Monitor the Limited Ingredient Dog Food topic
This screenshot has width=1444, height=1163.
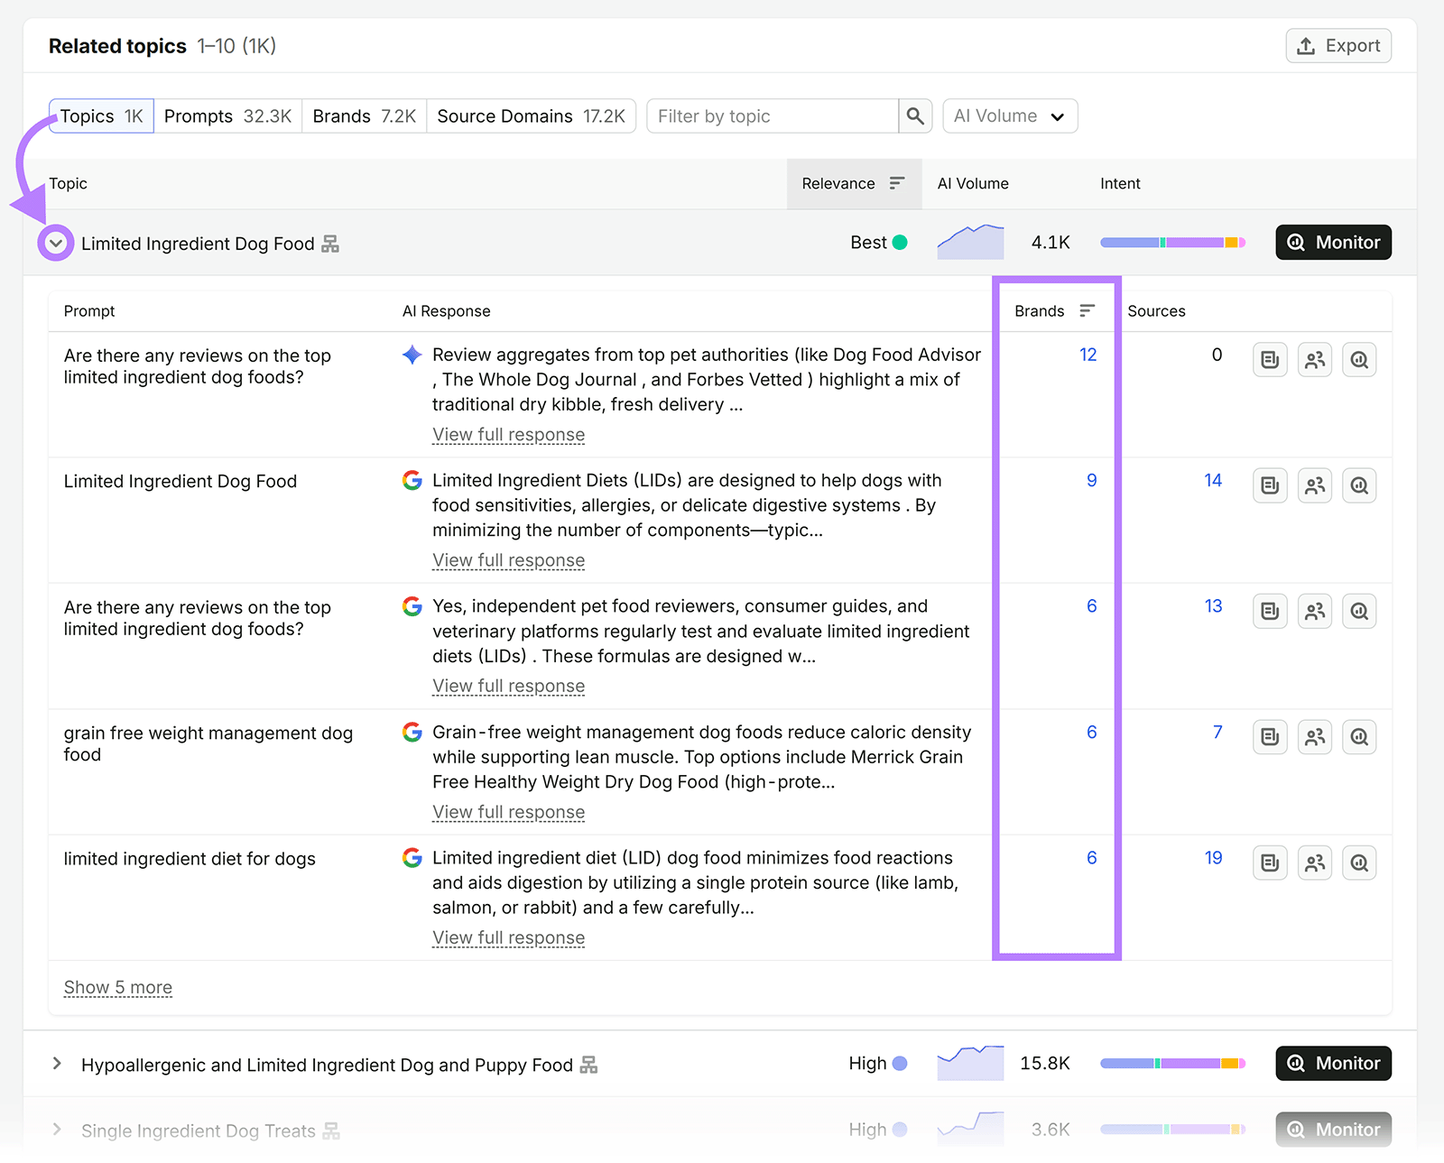[1333, 243]
